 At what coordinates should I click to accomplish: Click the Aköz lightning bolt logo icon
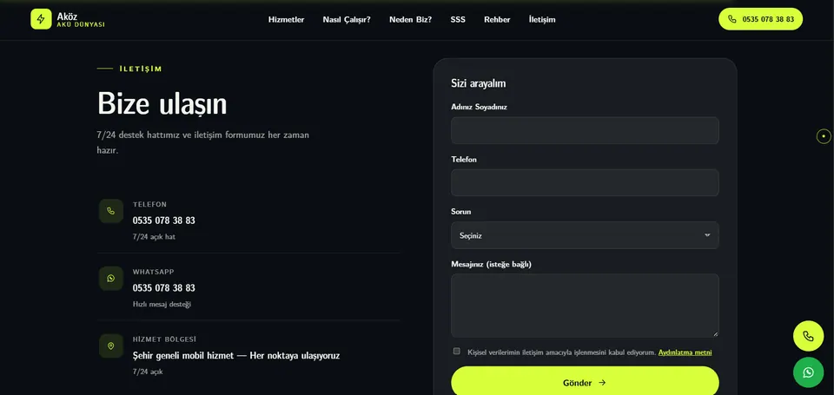click(41, 19)
